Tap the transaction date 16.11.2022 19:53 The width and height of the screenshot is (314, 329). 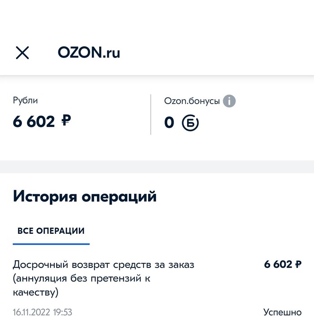pos(43,312)
